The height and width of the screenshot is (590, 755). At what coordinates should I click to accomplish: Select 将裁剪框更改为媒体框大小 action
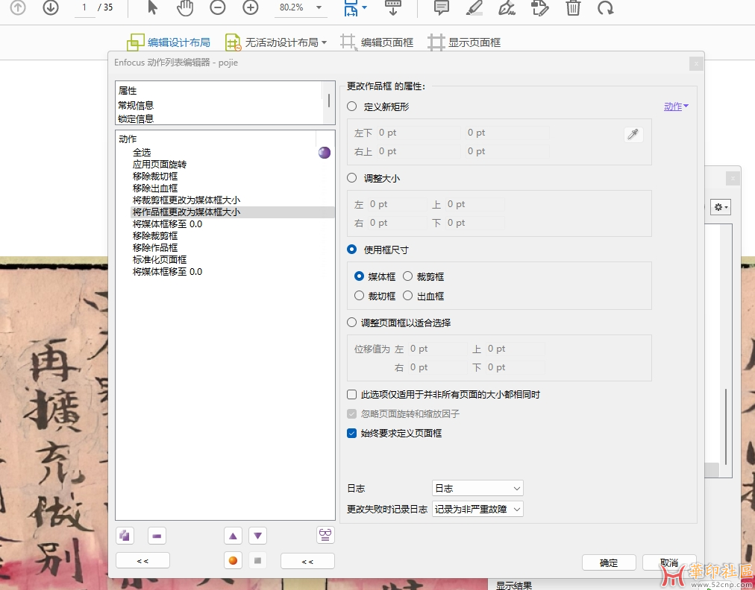187,200
